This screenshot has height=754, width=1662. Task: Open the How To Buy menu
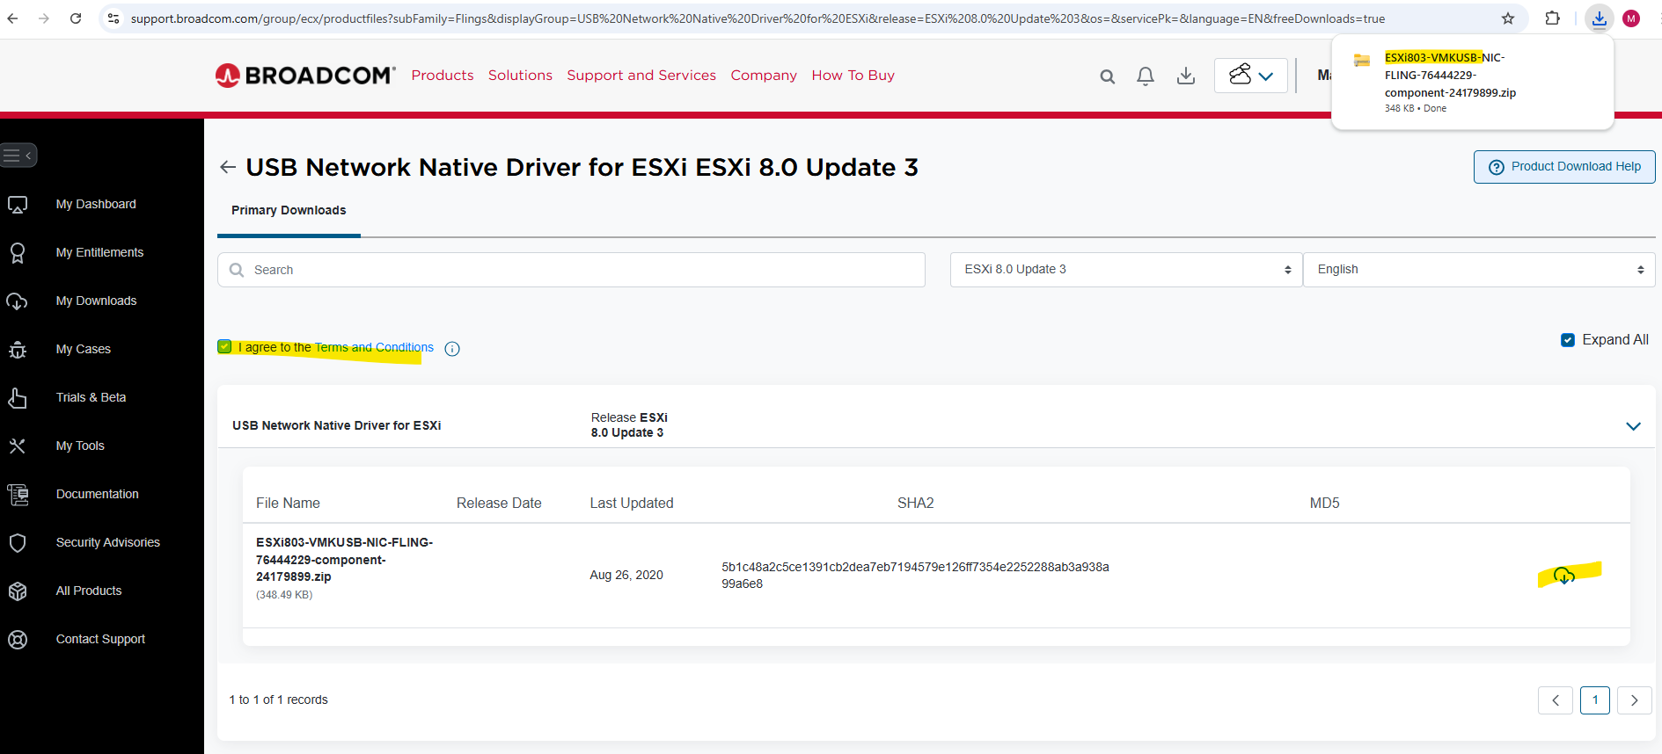click(x=853, y=76)
